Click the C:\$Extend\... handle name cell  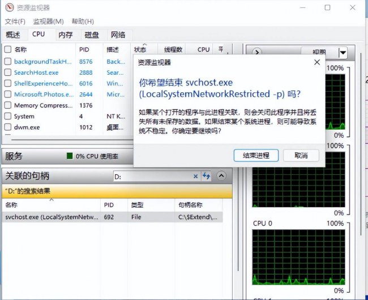[198, 217]
